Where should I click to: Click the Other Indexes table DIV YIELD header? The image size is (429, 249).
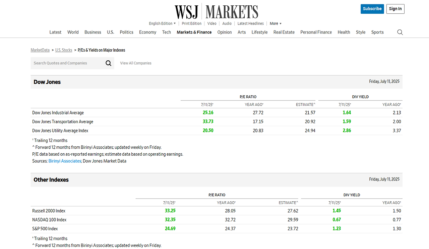point(352,195)
